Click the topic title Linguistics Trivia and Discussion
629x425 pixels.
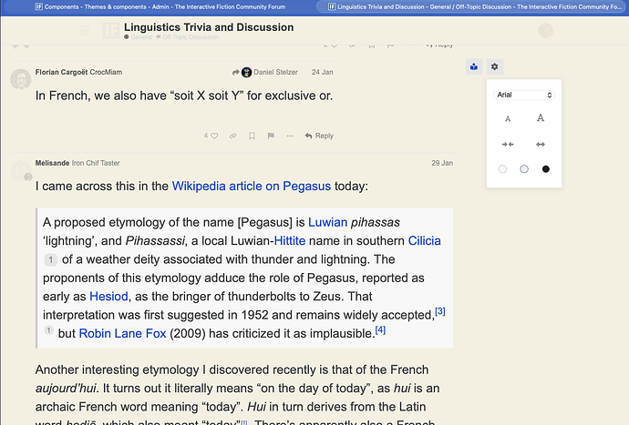pyautogui.click(x=209, y=27)
